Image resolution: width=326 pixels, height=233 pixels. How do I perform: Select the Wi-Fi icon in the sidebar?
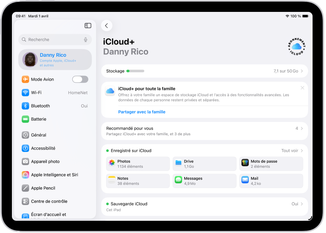pos(25,92)
